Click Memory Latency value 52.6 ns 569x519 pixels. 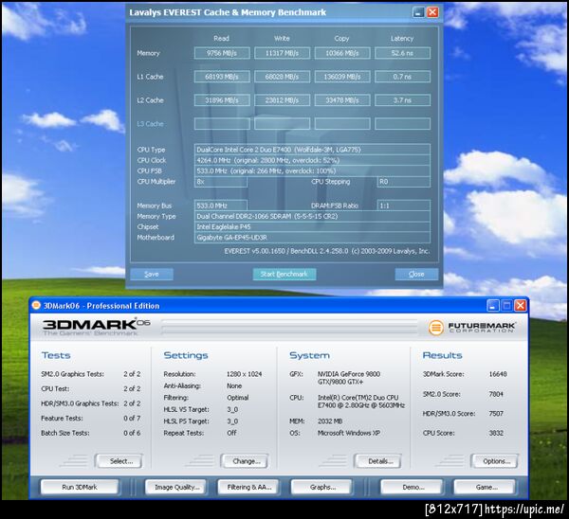[402, 53]
